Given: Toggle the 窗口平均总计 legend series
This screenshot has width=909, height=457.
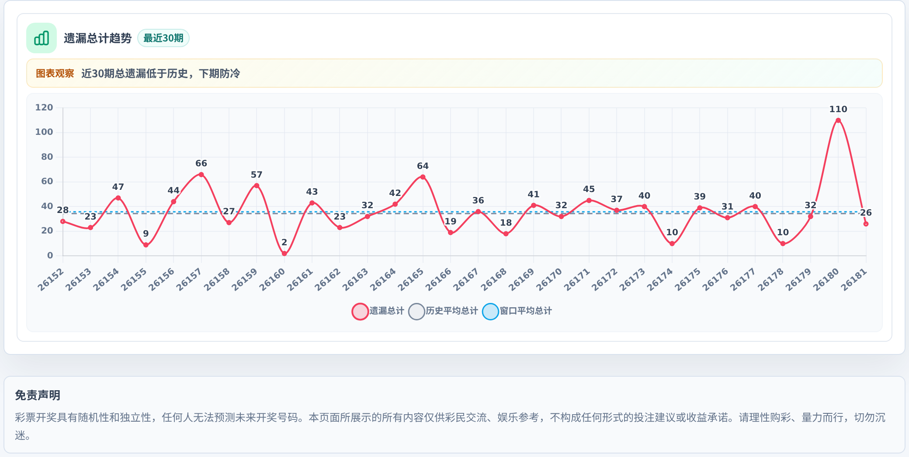Looking at the screenshot, I should (517, 311).
